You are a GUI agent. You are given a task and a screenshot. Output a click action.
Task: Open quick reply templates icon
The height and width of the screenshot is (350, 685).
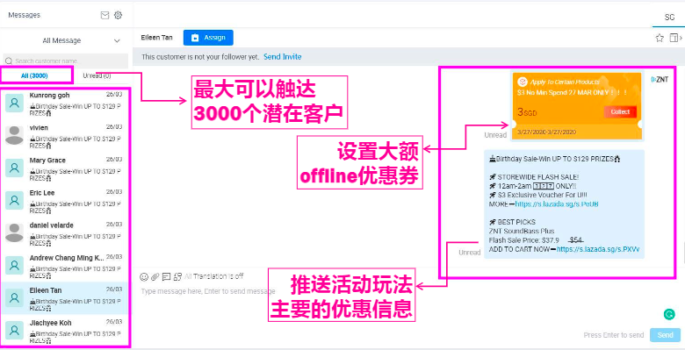[x=167, y=276]
